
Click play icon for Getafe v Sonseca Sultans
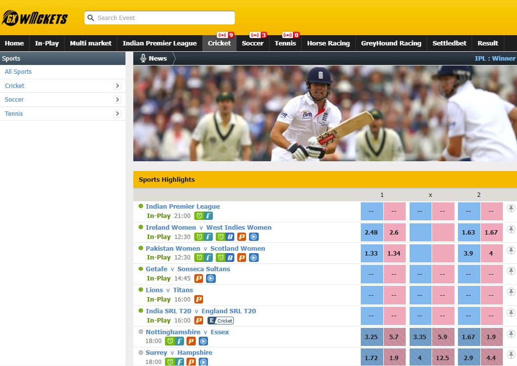[210, 279]
